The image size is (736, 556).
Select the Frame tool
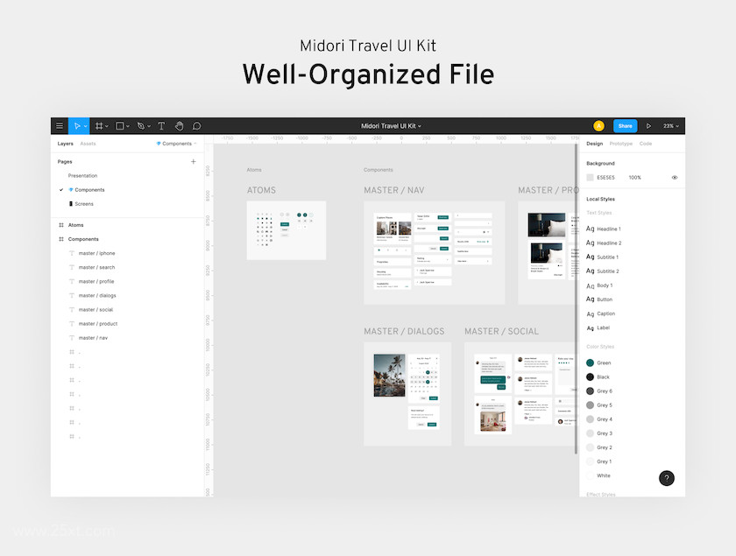click(x=99, y=126)
